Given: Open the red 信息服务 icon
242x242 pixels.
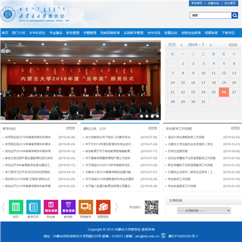Looking at the screenshot, I should [x=104, y=207].
